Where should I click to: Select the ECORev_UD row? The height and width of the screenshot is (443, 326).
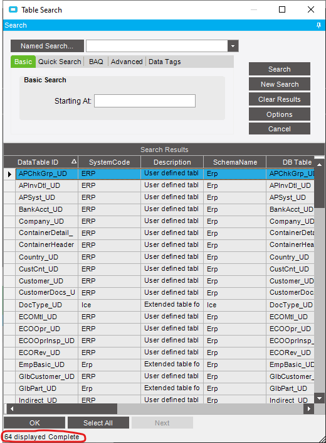coord(159,353)
